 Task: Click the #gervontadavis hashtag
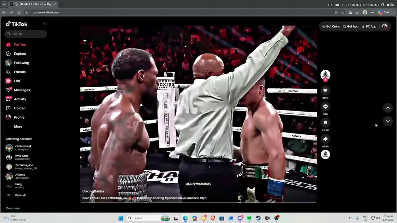[176, 198]
